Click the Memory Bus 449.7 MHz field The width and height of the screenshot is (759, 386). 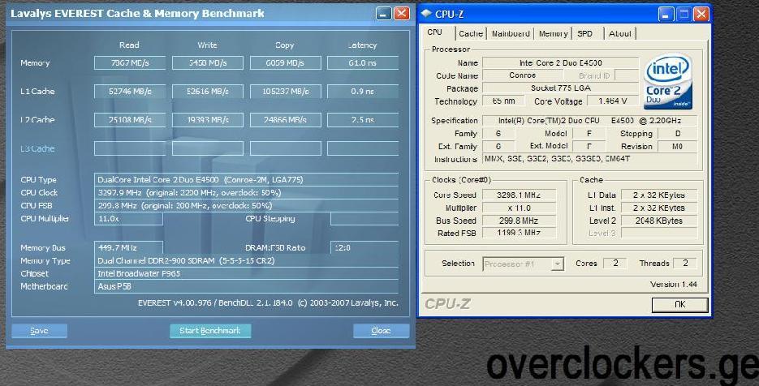point(129,247)
